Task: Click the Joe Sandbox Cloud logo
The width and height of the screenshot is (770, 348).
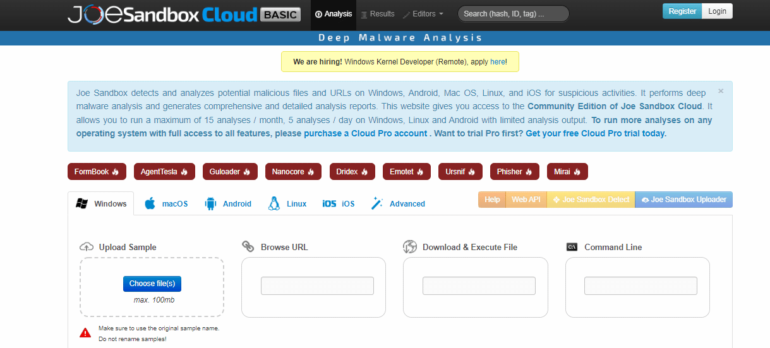Action: pyautogui.click(x=183, y=14)
